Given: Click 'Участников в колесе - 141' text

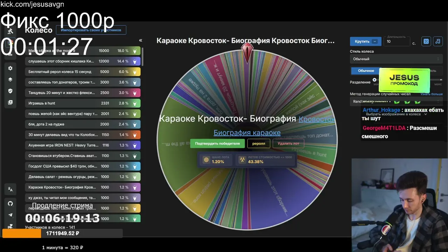Looking at the screenshot, I should [50, 227].
